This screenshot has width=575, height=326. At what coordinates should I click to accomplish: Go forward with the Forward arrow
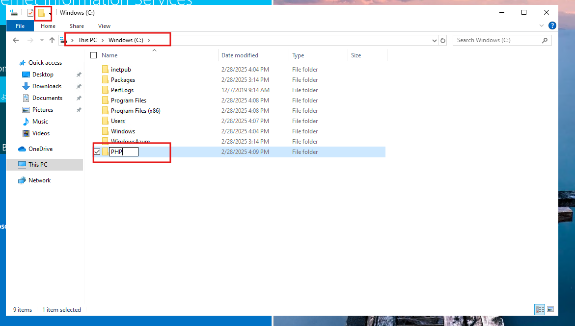(x=30, y=40)
